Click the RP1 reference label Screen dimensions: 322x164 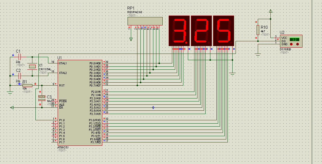pyautogui.click(x=131, y=8)
